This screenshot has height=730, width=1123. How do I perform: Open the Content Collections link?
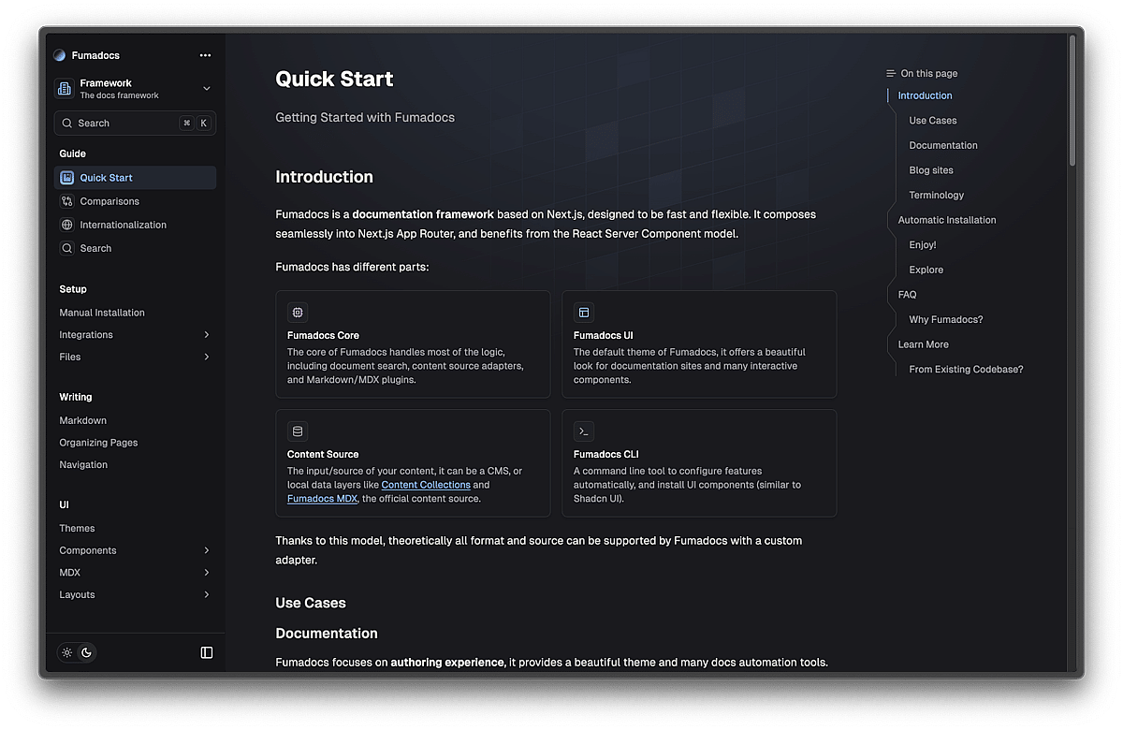coord(426,485)
